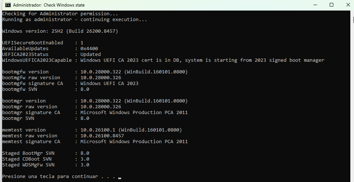
Task: Click the WindowsUEFICA2023Capable label
Action: tap(37, 60)
